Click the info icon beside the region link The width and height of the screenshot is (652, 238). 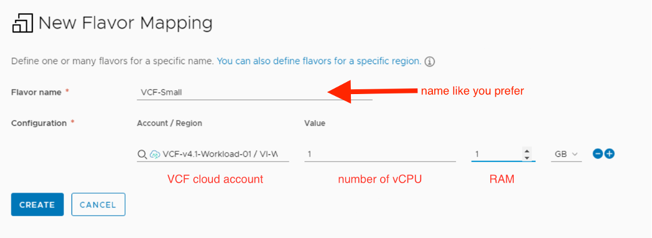pos(431,62)
